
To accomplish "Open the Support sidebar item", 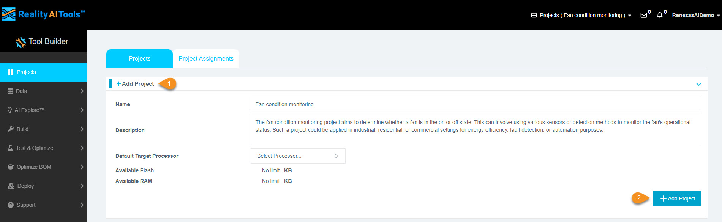I will click(x=44, y=205).
